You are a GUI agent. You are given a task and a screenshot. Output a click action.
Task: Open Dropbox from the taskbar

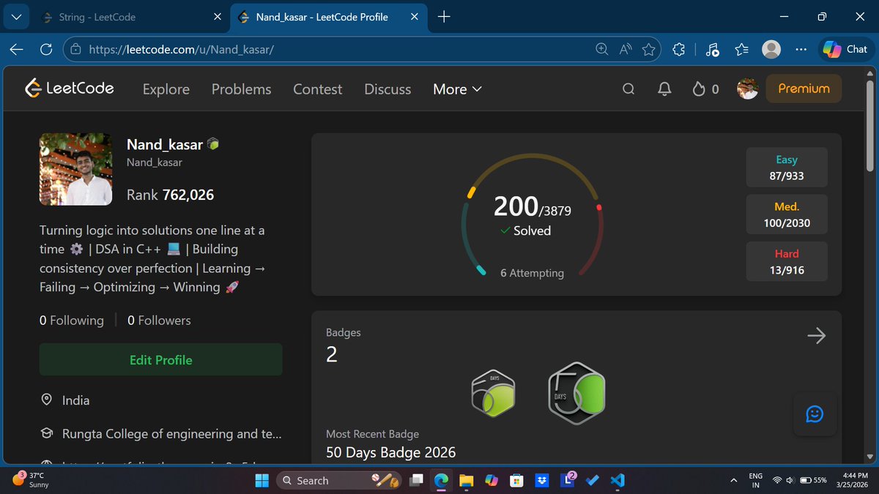[x=542, y=480]
